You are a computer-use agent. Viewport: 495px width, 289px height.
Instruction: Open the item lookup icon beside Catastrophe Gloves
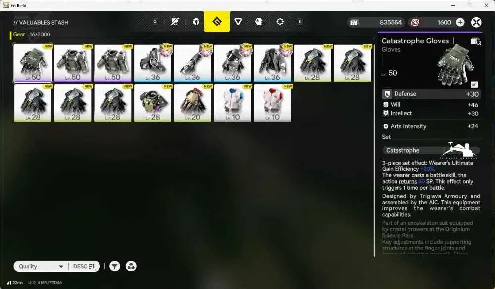[x=475, y=41]
